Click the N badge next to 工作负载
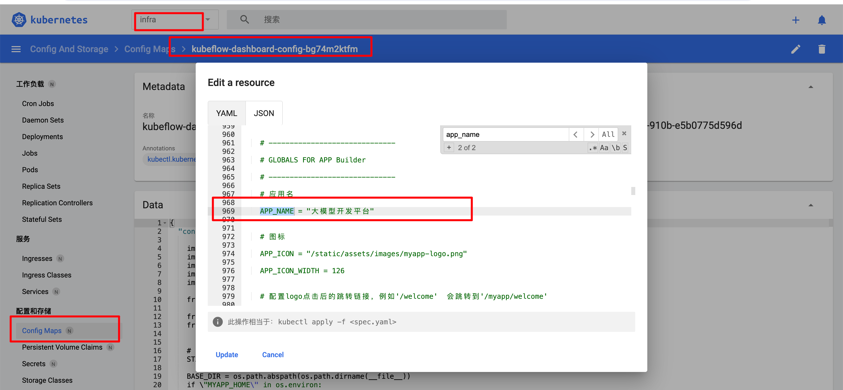The width and height of the screenshot is (843, 390). [52, 84]
